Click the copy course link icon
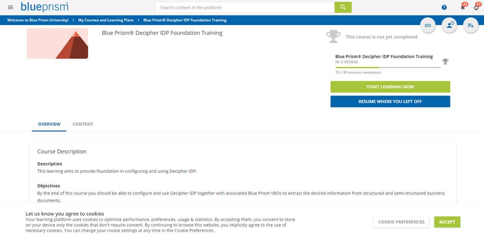484x236 pixels. click(428, 26)
